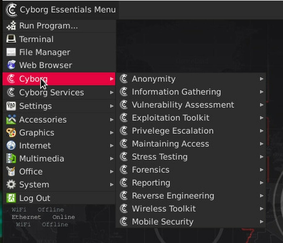Select Information Gathering from the submenu
The width and height of the screenshot is (283, 243).
pos(176,91)
